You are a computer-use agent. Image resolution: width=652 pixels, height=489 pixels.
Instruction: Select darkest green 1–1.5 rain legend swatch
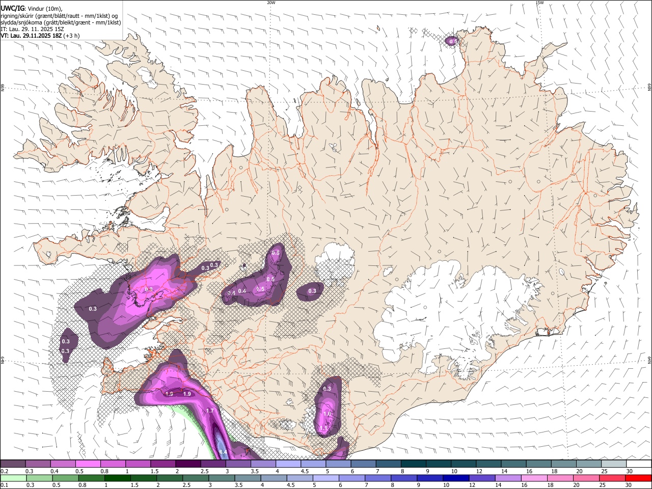(117, 478)
